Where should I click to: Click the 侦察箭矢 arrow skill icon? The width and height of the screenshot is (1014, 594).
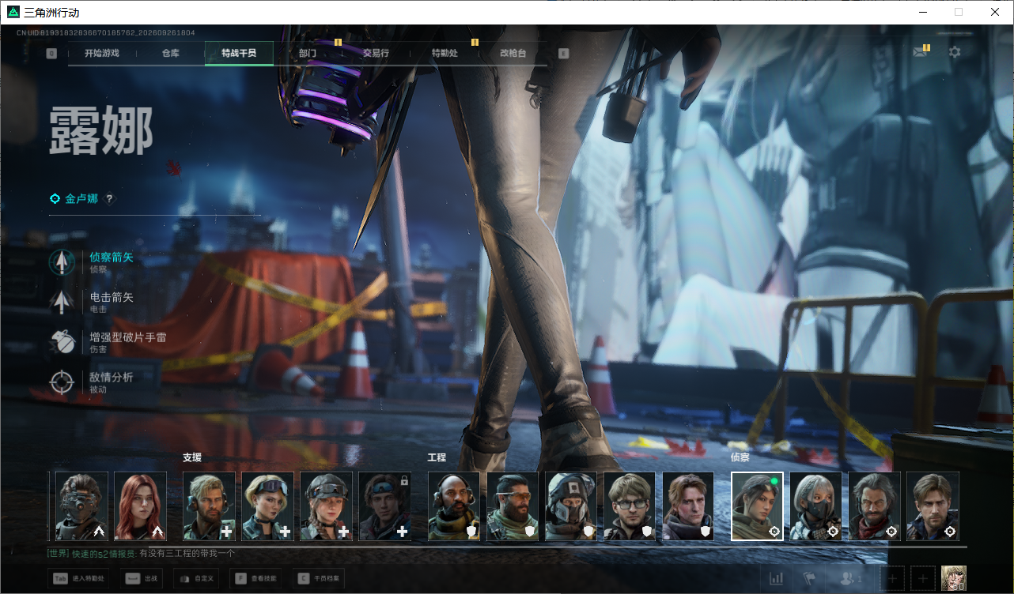click(x=62, y=262)
